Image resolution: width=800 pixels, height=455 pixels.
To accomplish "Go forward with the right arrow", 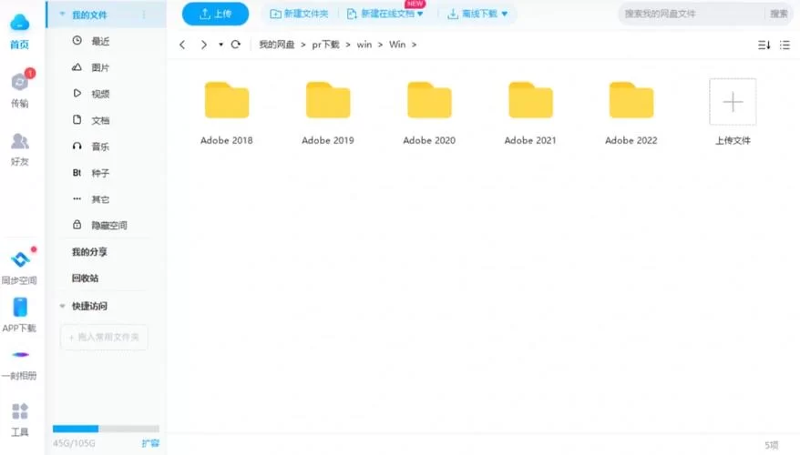I will tap(203, 45).
